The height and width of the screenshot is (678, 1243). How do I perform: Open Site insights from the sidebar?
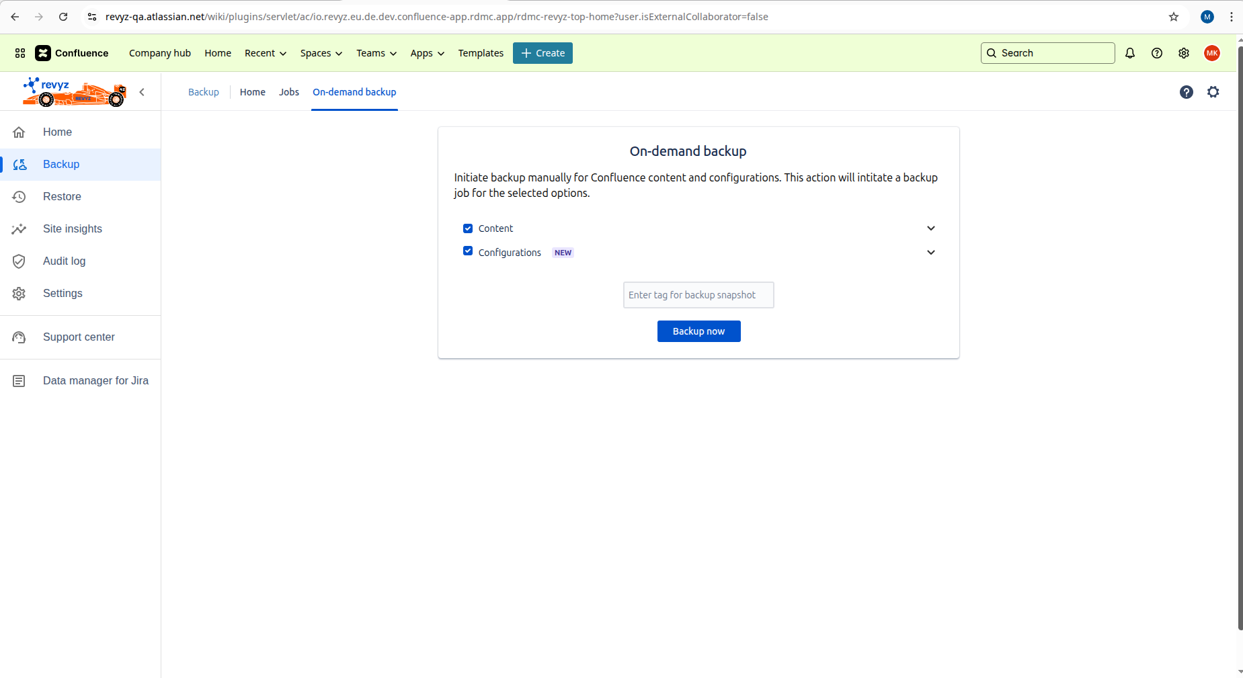pos(72,228)
